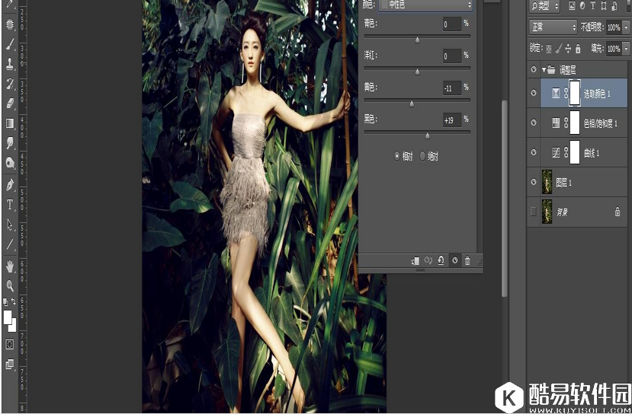Hide the 选取颜色 1 layer
Screen dimensions: 632x414
click(x=534, y=93)
